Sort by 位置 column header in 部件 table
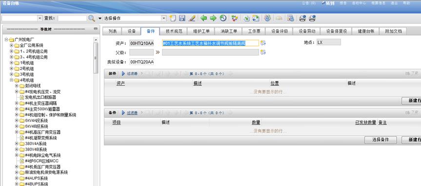 [274, 84]
